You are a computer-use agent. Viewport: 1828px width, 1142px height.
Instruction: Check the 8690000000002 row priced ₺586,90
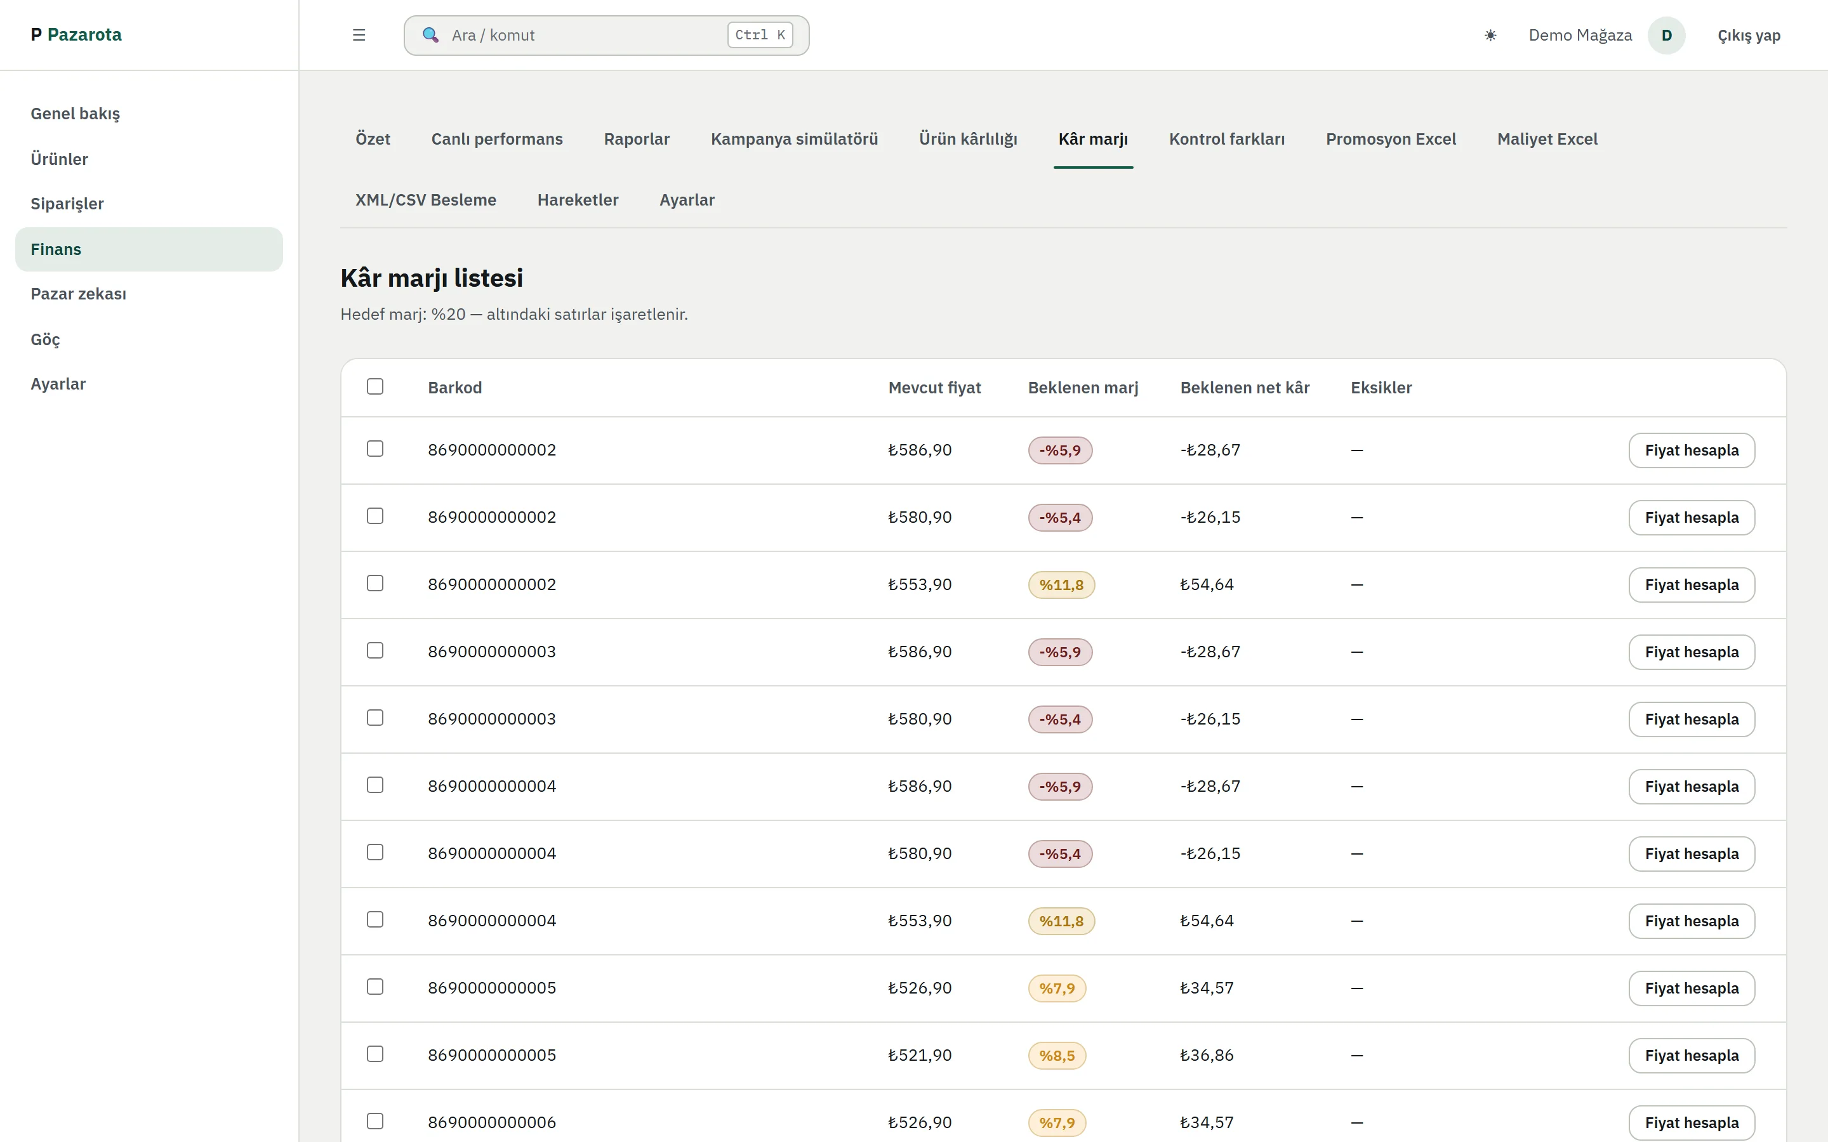coord(375,449)
